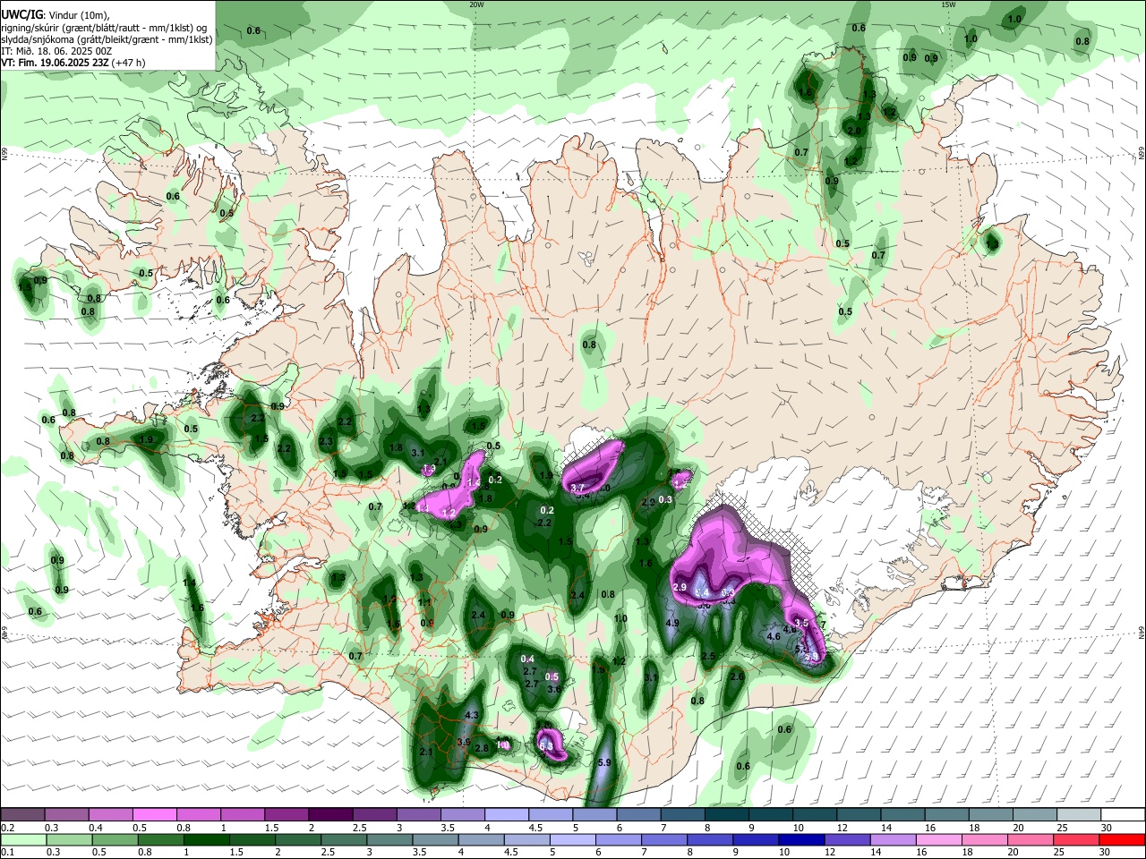Click the initial time 'IT: Mið. 18. 06. 2025 00Z'
Screen dimensions: 1146x859
56,51
